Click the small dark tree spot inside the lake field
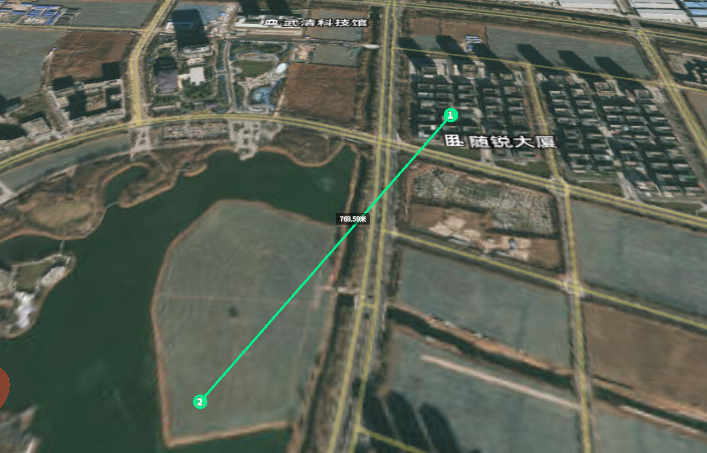The image size is (707, 453). 234,313
